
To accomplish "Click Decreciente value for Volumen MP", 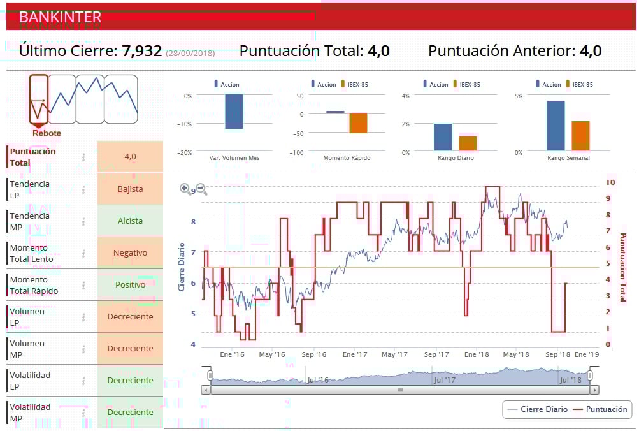I will click(x=131, y=348).
